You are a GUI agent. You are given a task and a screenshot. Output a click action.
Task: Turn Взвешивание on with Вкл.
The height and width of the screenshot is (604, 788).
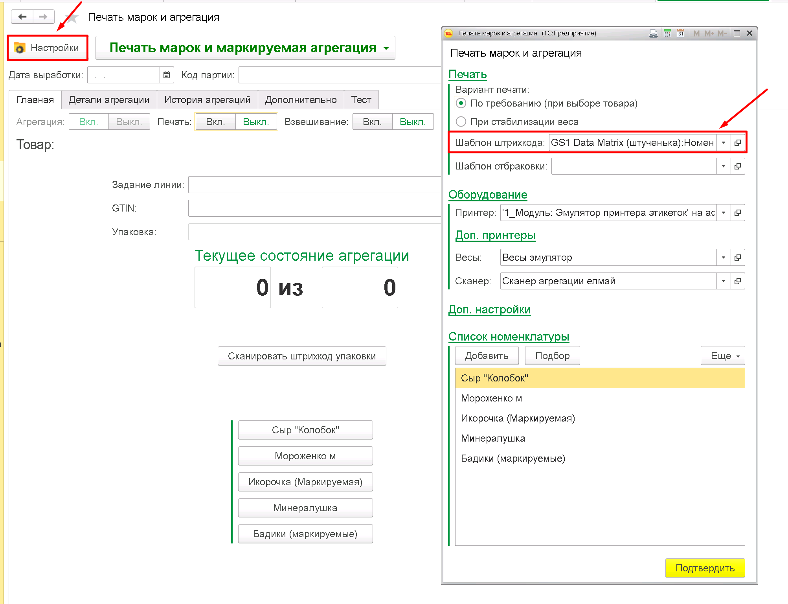coord(372,122)
